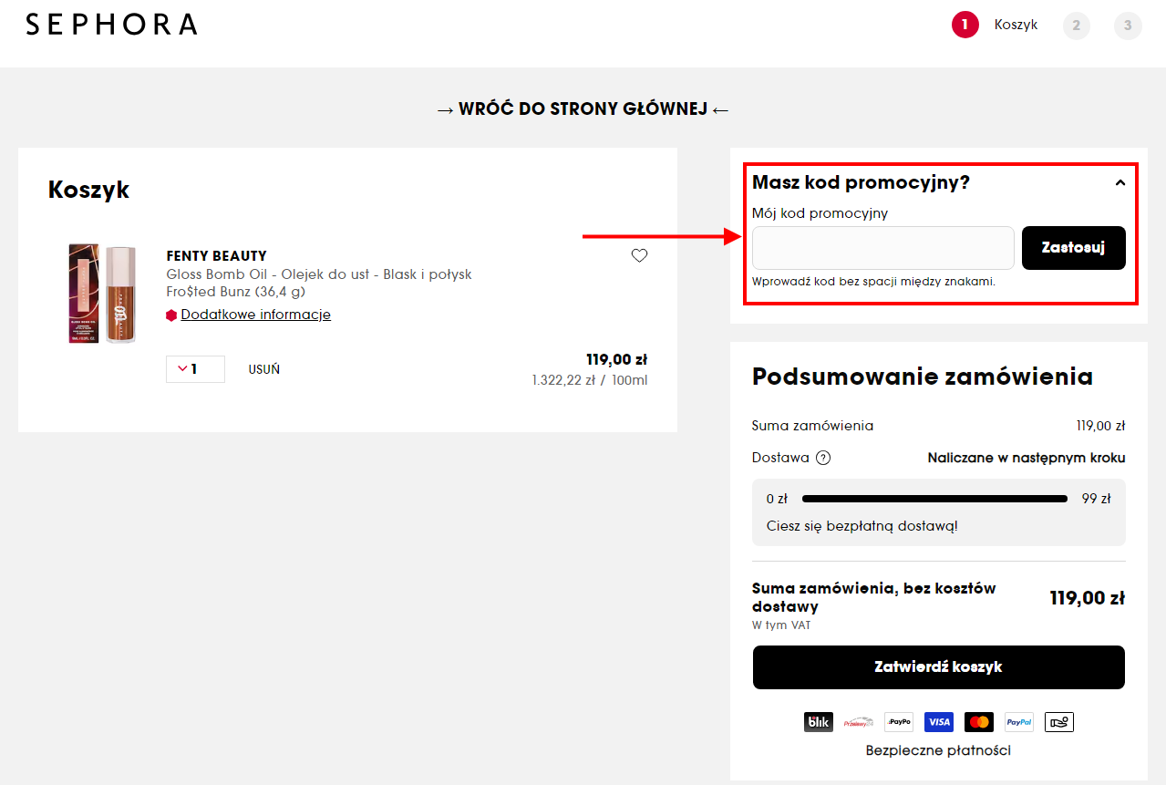Click the FENTY BEAUTY brand name
This screenshot has height=785, width=1166.
(217, 256)
